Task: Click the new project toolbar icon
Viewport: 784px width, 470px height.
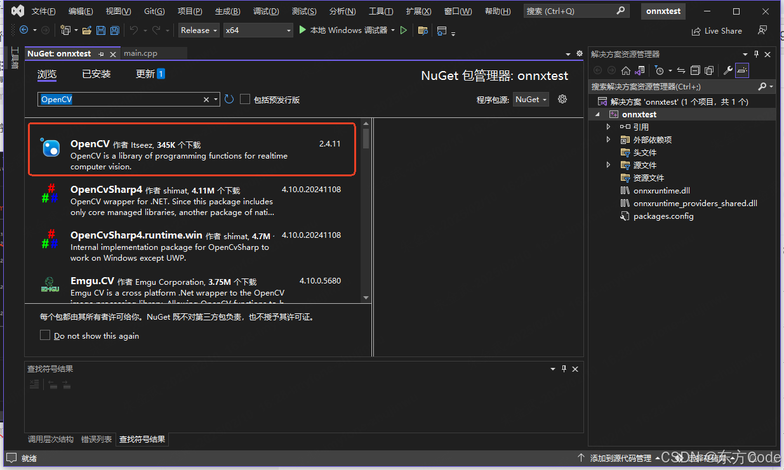Action: [65, 30]
